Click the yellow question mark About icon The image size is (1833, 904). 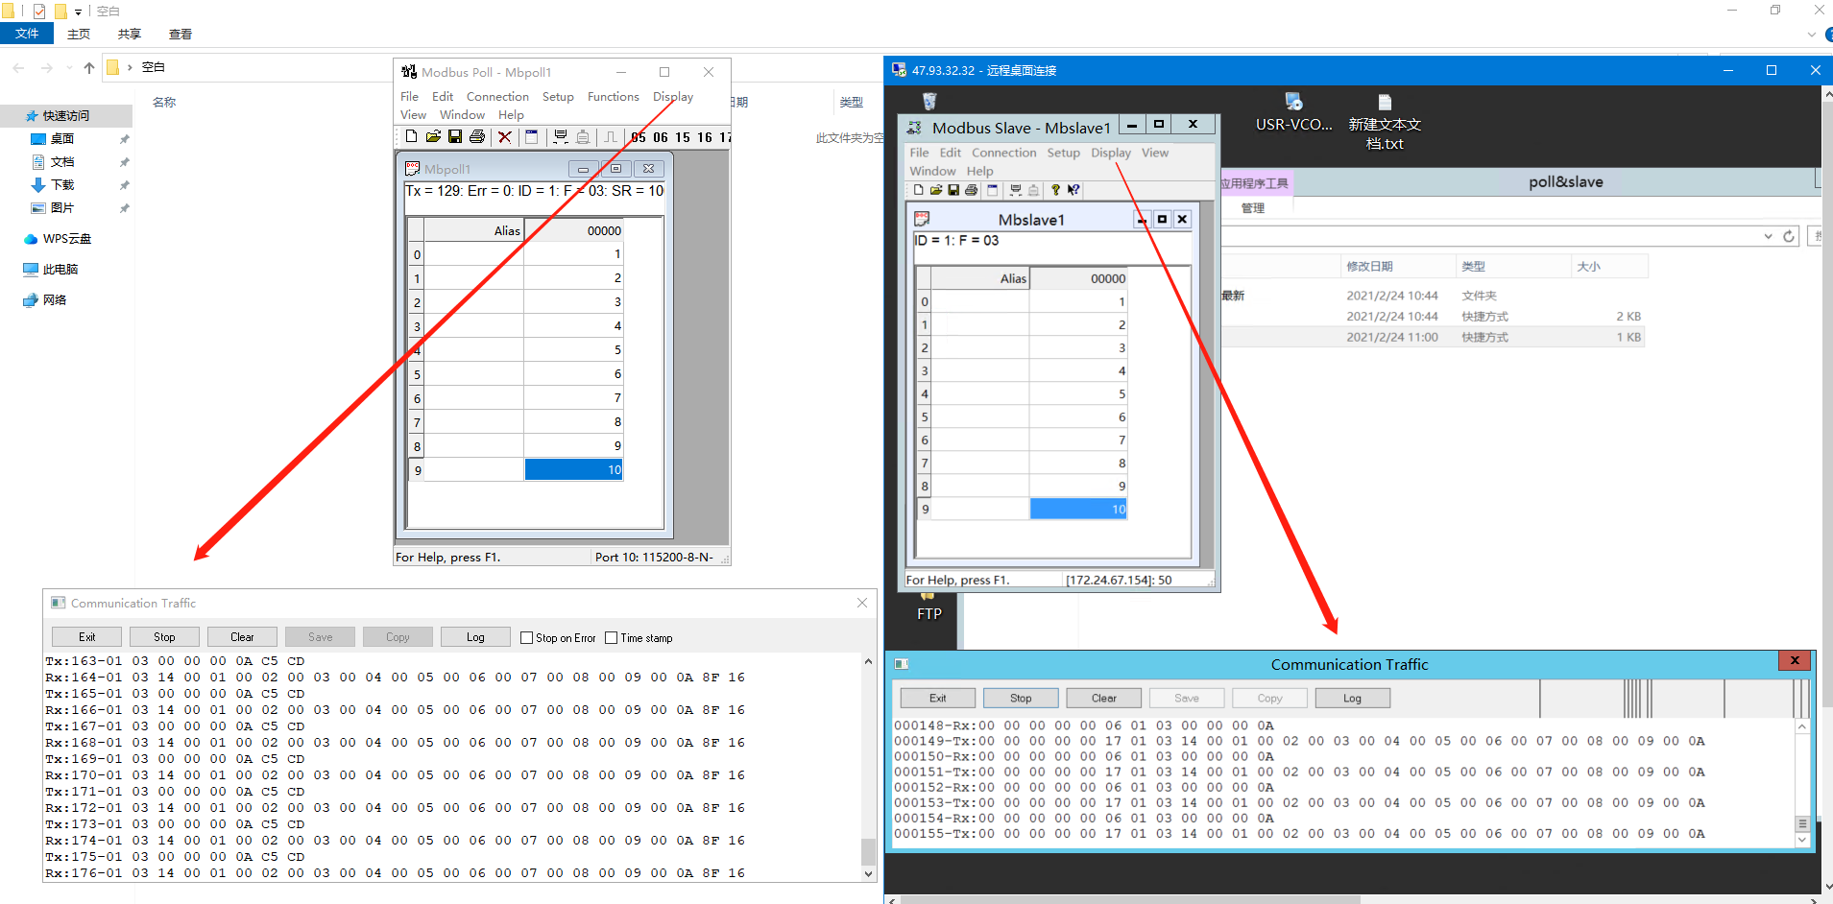[1055, 190]
